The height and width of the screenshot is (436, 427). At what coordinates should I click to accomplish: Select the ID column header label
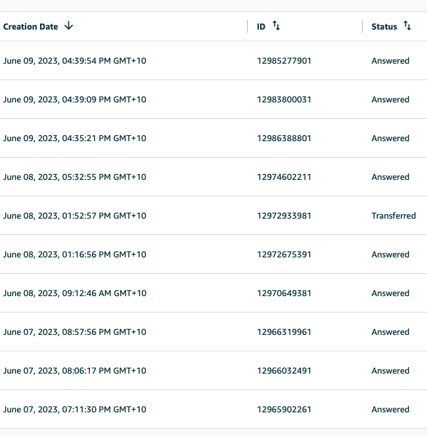click(x=261, y=27)
